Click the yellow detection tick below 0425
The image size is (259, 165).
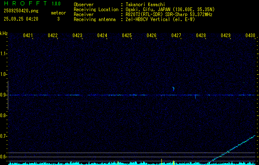118,163
